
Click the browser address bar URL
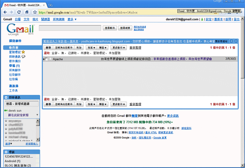click(x=88, y=12)
